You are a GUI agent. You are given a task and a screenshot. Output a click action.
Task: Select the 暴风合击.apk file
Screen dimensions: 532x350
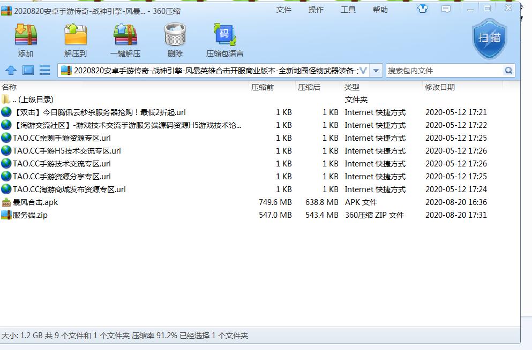tap(35, 202)
